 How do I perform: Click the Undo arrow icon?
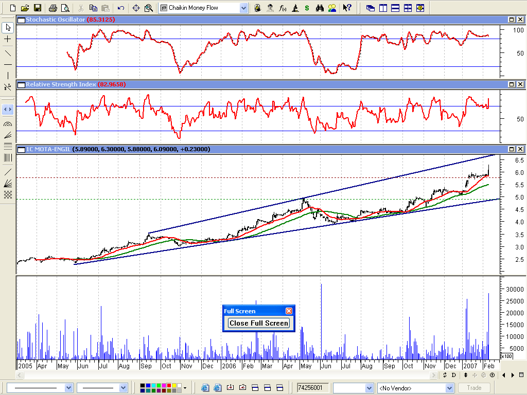121,8
